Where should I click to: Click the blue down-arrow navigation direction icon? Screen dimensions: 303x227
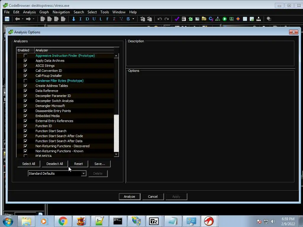click(74, 19)
